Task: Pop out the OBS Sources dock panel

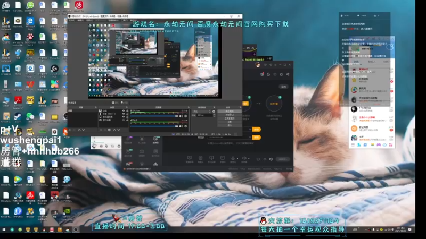Action: pos(127,107)
